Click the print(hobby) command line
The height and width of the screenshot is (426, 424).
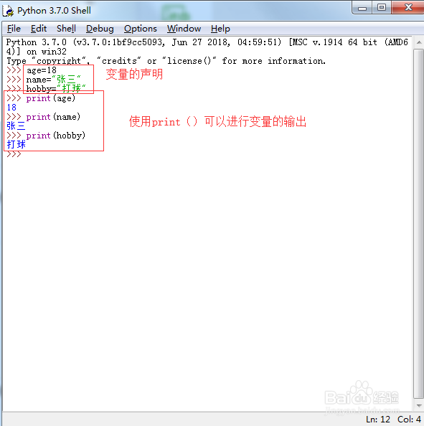pyautogui.click(x=56, y=136)
